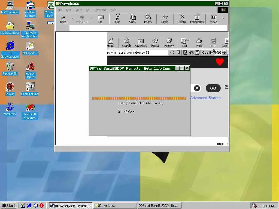Image resolution: width=279 pixels, height=209 pixels.
Task: Click the framed picture icon before the binoculars
Action: point(185,53)
